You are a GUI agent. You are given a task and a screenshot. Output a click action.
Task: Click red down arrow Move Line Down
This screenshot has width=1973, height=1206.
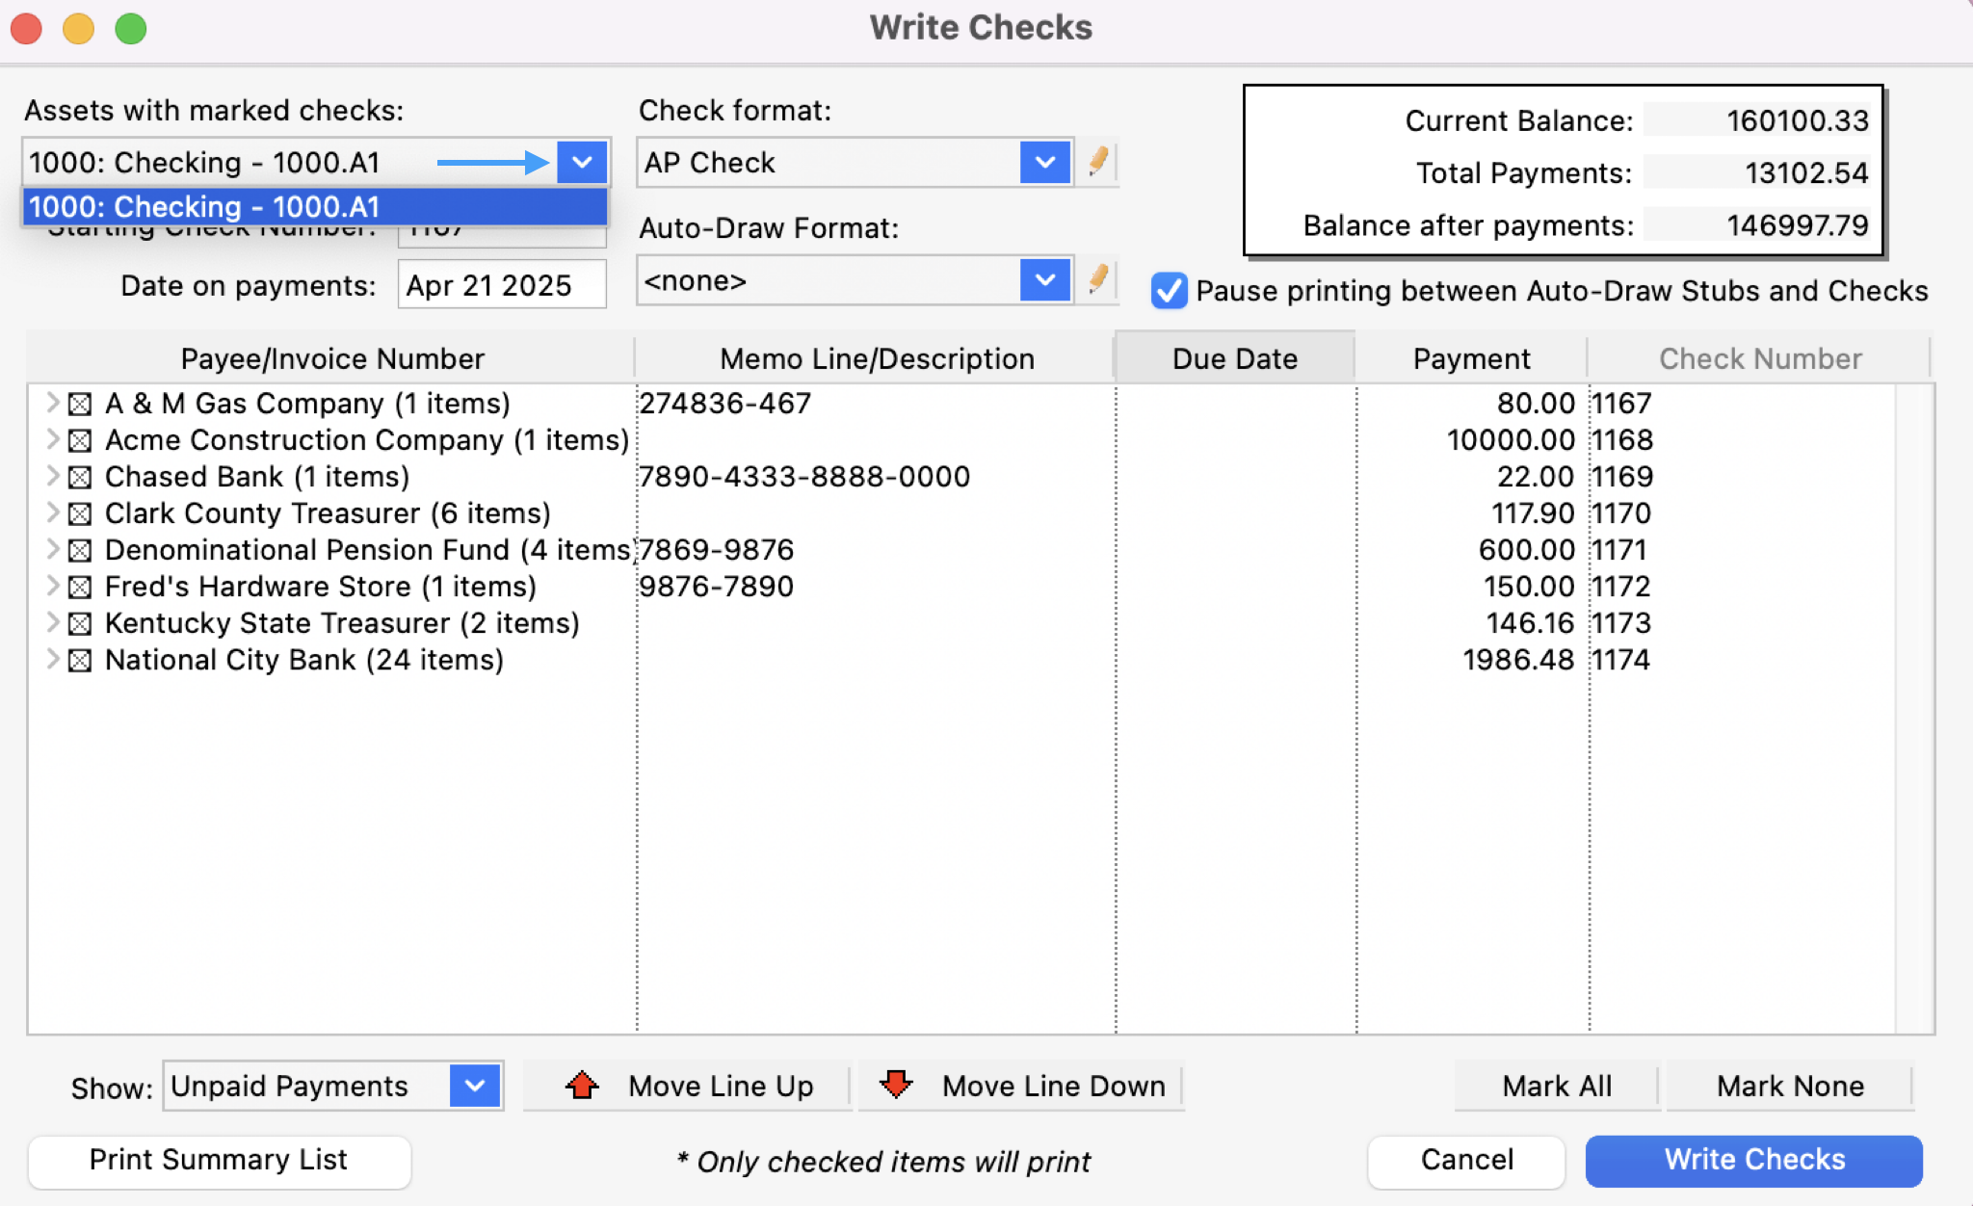(x=896, y=1086)
